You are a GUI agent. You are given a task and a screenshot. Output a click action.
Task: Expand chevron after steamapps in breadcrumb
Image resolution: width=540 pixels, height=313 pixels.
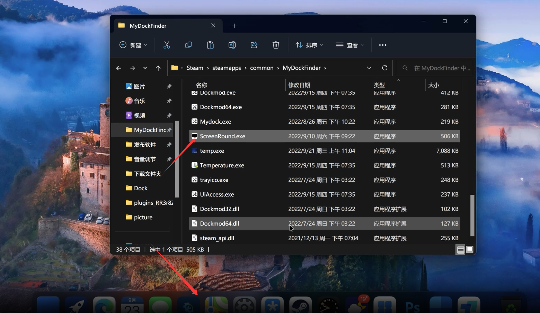pos(246,68)
